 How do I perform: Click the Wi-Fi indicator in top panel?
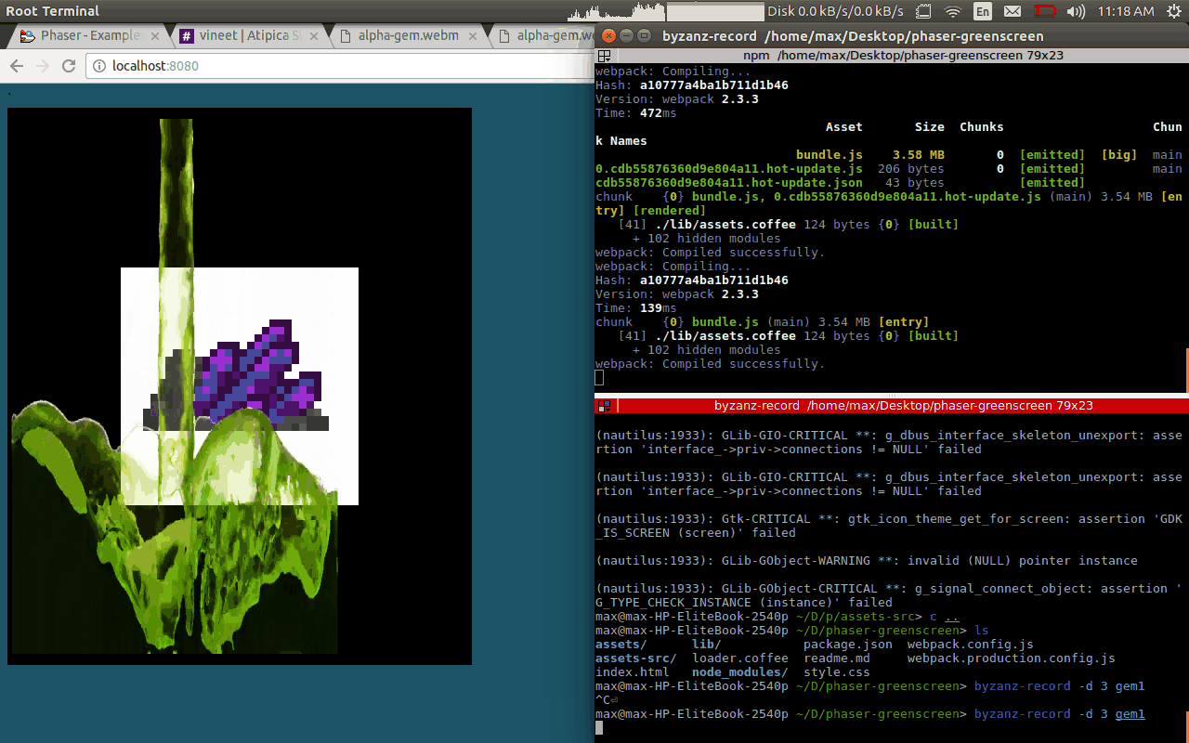(x=954, y=12)
